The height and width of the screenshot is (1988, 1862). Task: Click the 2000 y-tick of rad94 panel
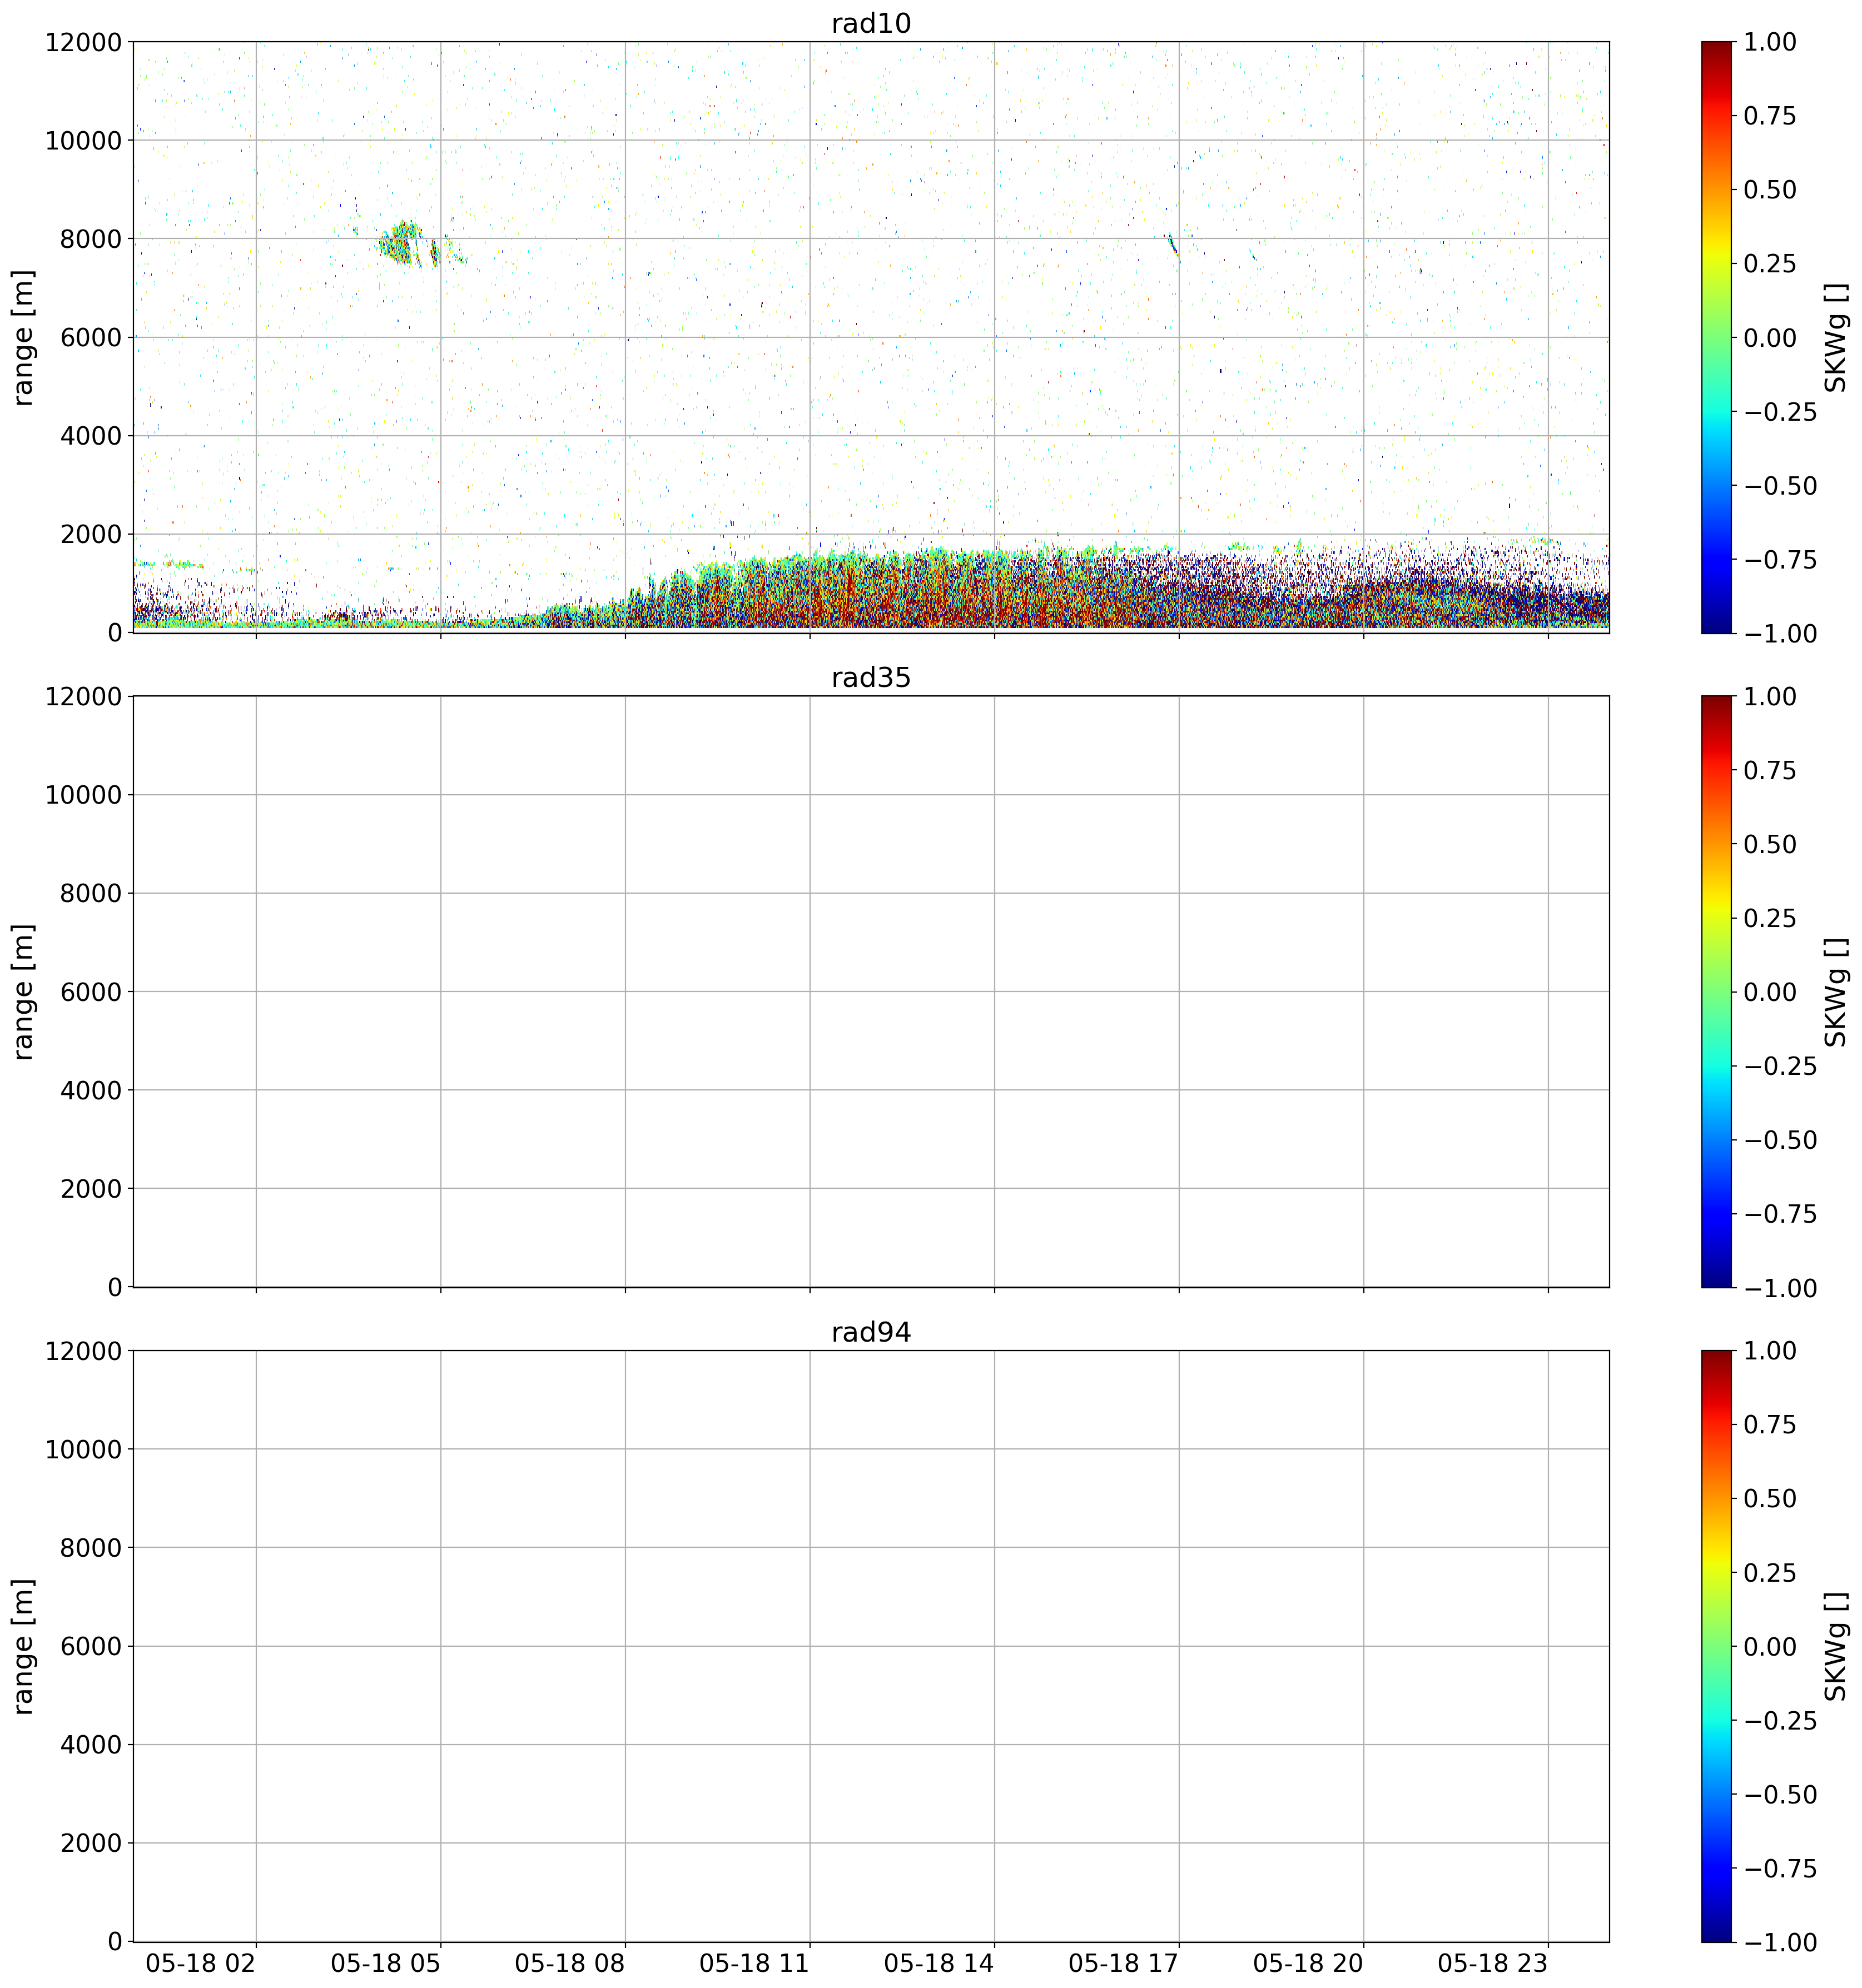(x=90, y=1843)
